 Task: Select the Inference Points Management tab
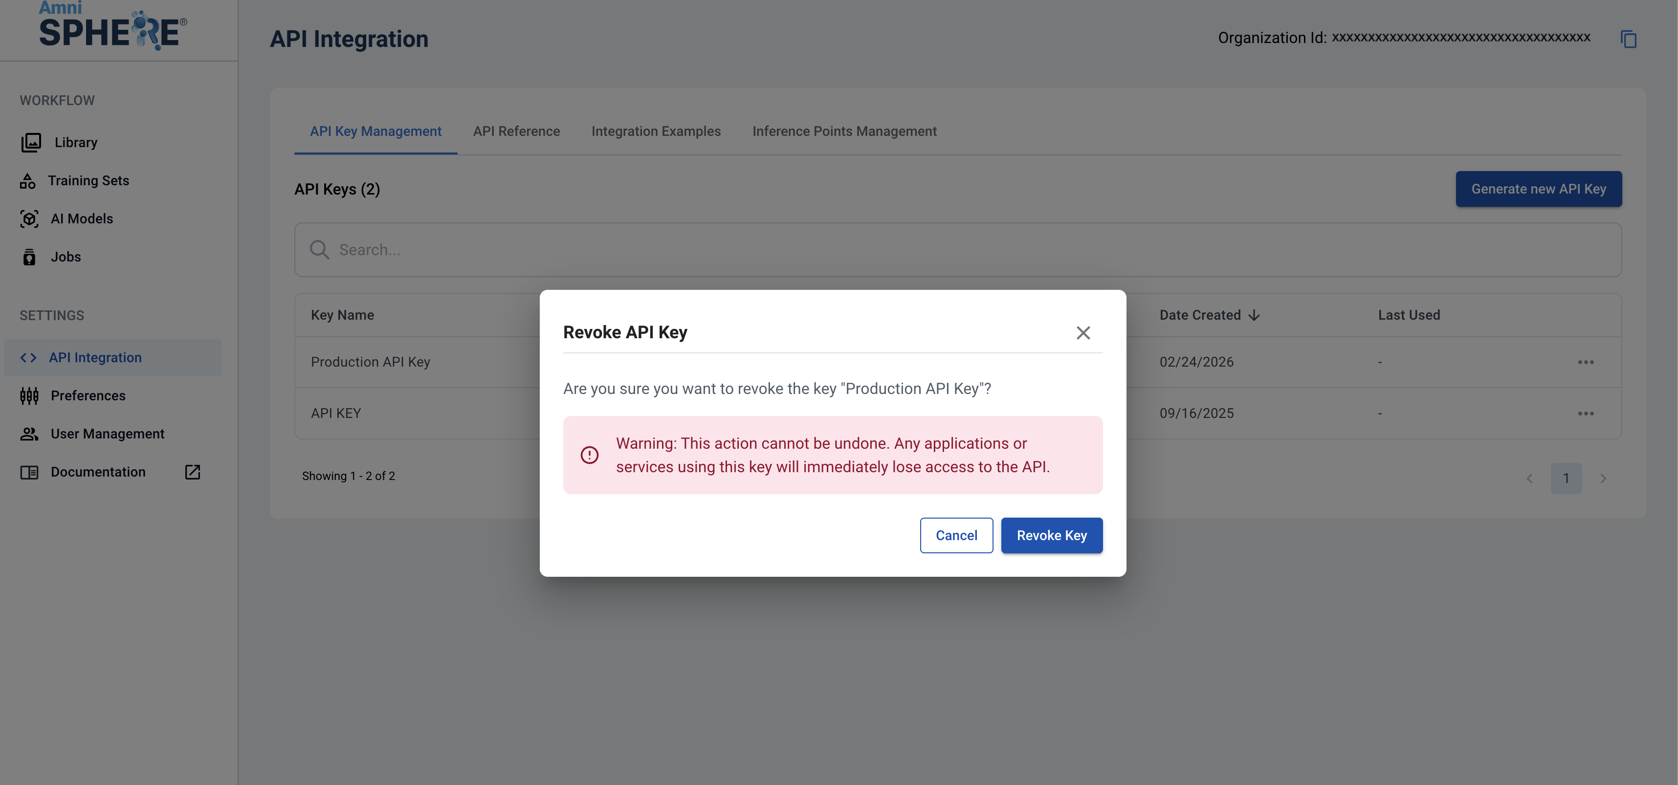(844, 131)
